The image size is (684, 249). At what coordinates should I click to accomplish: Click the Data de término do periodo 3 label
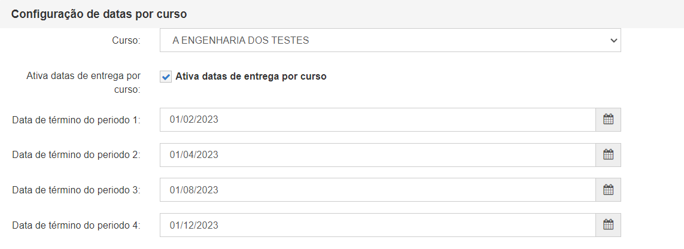click(x=77, y=190)
